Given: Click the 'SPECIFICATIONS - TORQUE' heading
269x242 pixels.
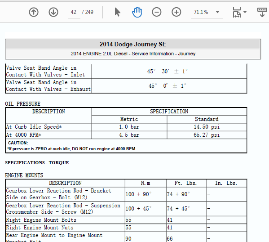Looking at the screenshot, I should [x=37, y=163].
